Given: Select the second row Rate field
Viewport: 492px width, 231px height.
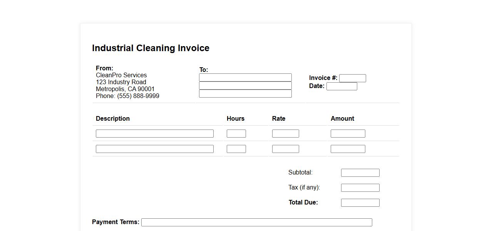Looking at the screenshot, I should point(285,149).
